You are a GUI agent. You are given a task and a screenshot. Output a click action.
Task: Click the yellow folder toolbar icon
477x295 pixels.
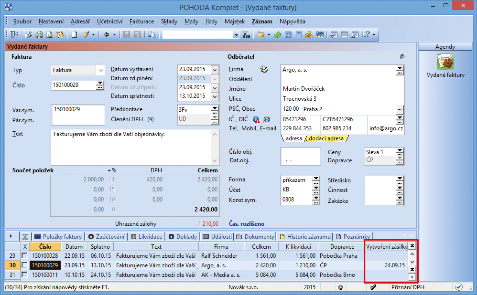(x=260, y=35)
